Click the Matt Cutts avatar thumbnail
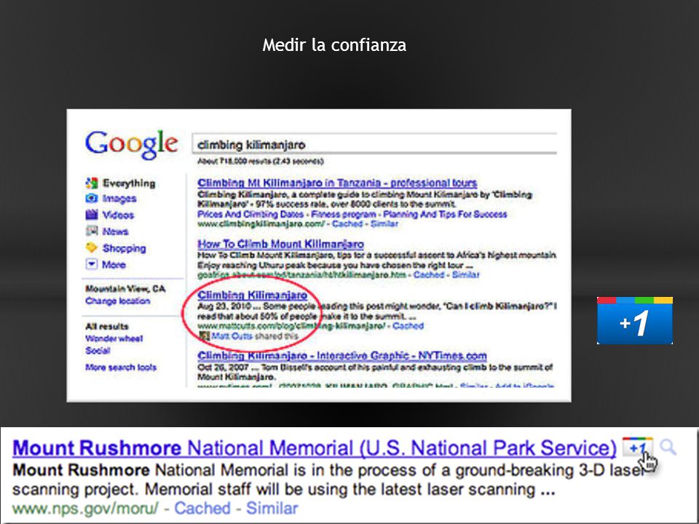The image size is (699, 524). pos(204,336)
